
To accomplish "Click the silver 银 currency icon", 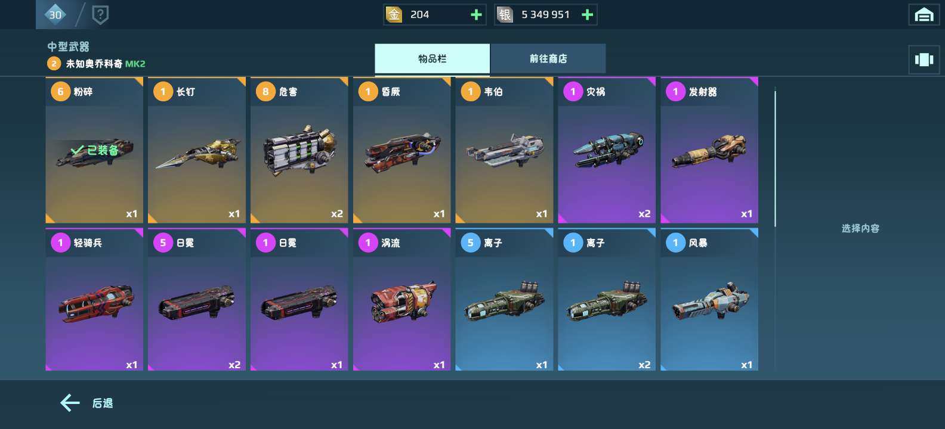I will tap(505, 15).
